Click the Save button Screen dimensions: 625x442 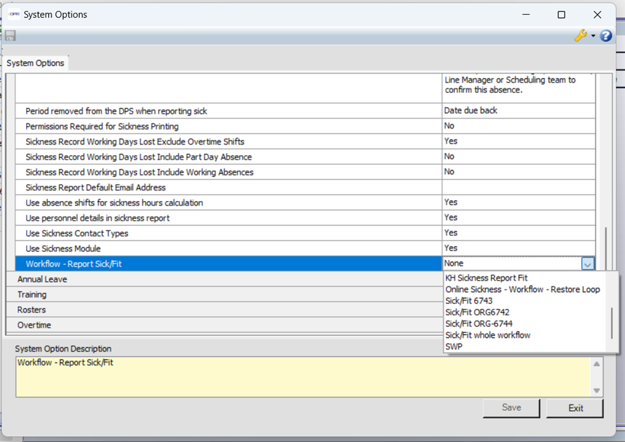click(x=511, y=408)
